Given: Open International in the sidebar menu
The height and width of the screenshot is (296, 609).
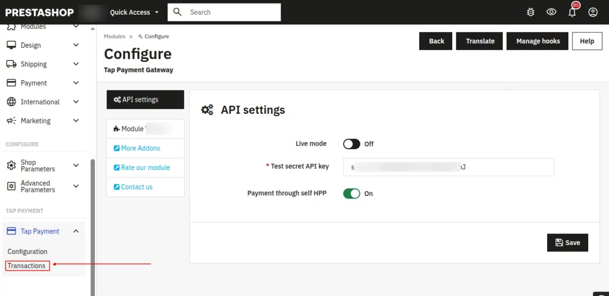Looking at the screenshot, I should point(40,102).
